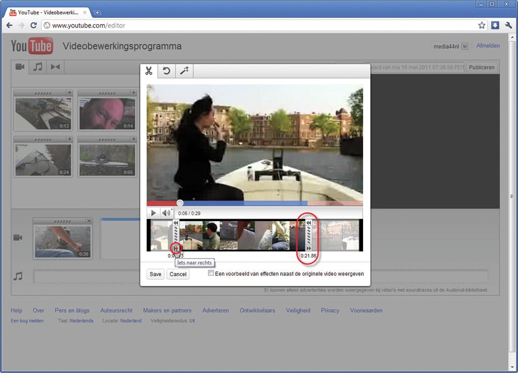Play the video preview
Screen dimensions: 518x373
tap(153, 213)
